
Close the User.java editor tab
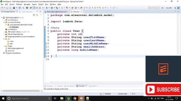pyautogui.click(x=81, y=12)
